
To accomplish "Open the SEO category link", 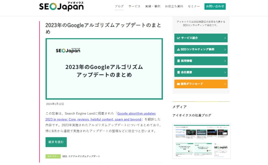I will point(64,156).
